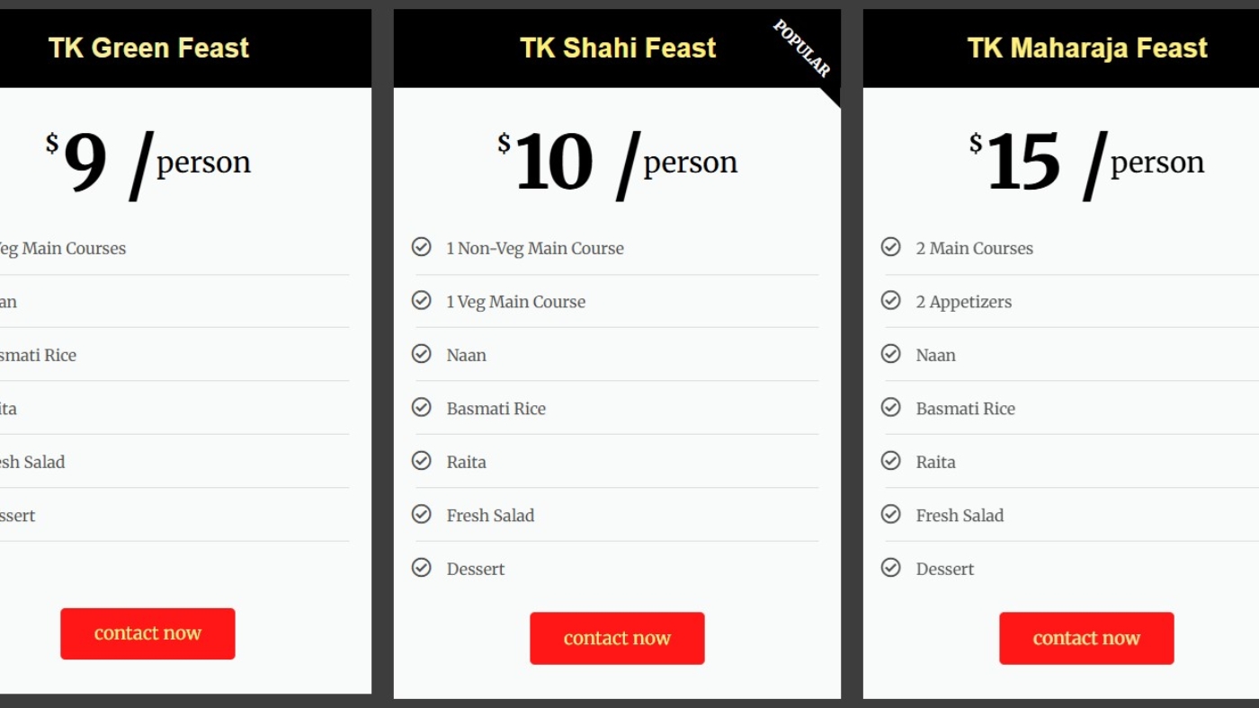Click the POPULAR ribbon on Shahi Feast card

point(805,52)
